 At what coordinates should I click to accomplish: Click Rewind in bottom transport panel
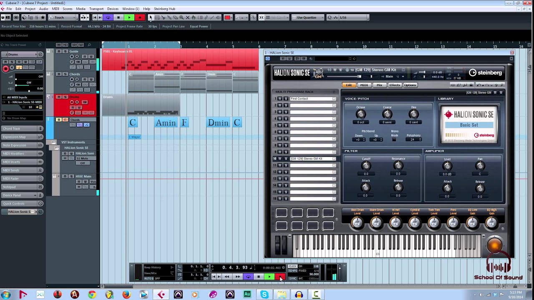click(x=227, y=277)
